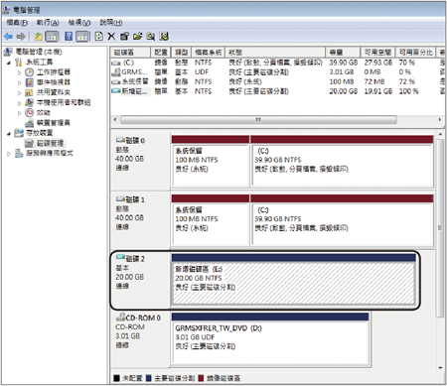Select the 新增磁碟區 (E:) partition on 磁碟 2
This screenshot has height=386, width=447.
[293, 280]
